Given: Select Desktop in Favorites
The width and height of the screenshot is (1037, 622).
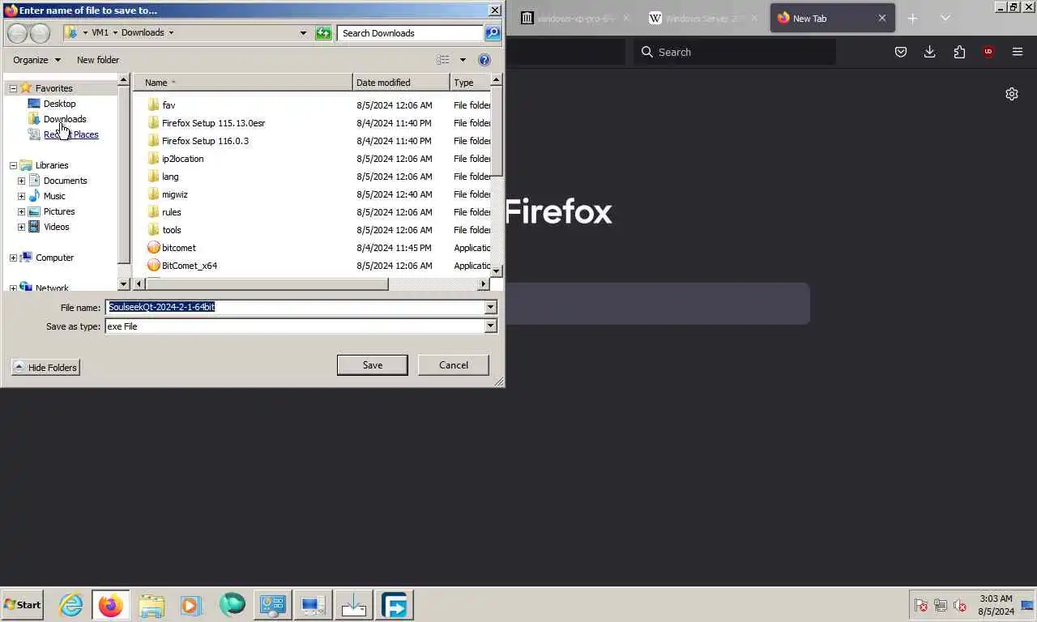Looking at the screenshot, I should 59,104.
